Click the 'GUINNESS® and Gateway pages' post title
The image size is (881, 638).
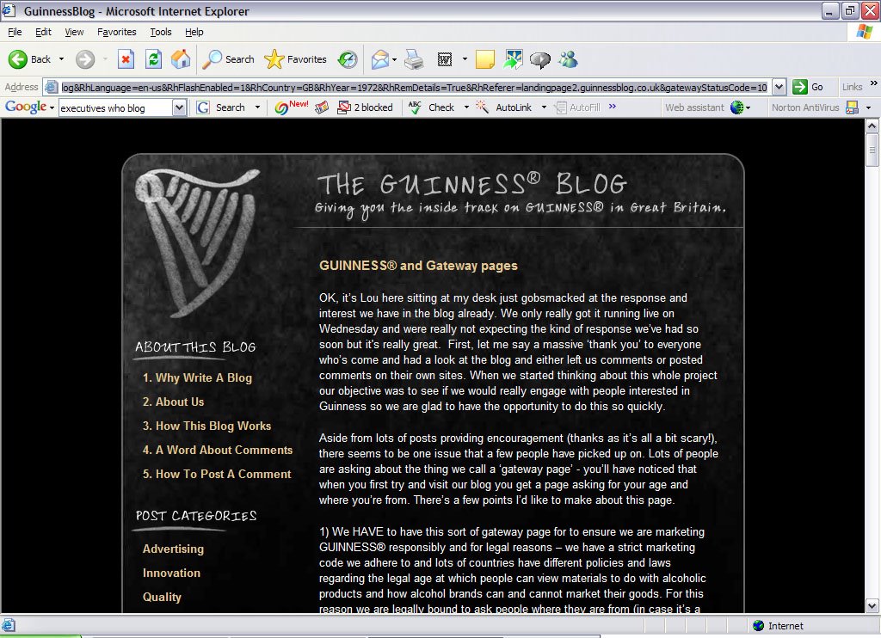coord(419,266)
